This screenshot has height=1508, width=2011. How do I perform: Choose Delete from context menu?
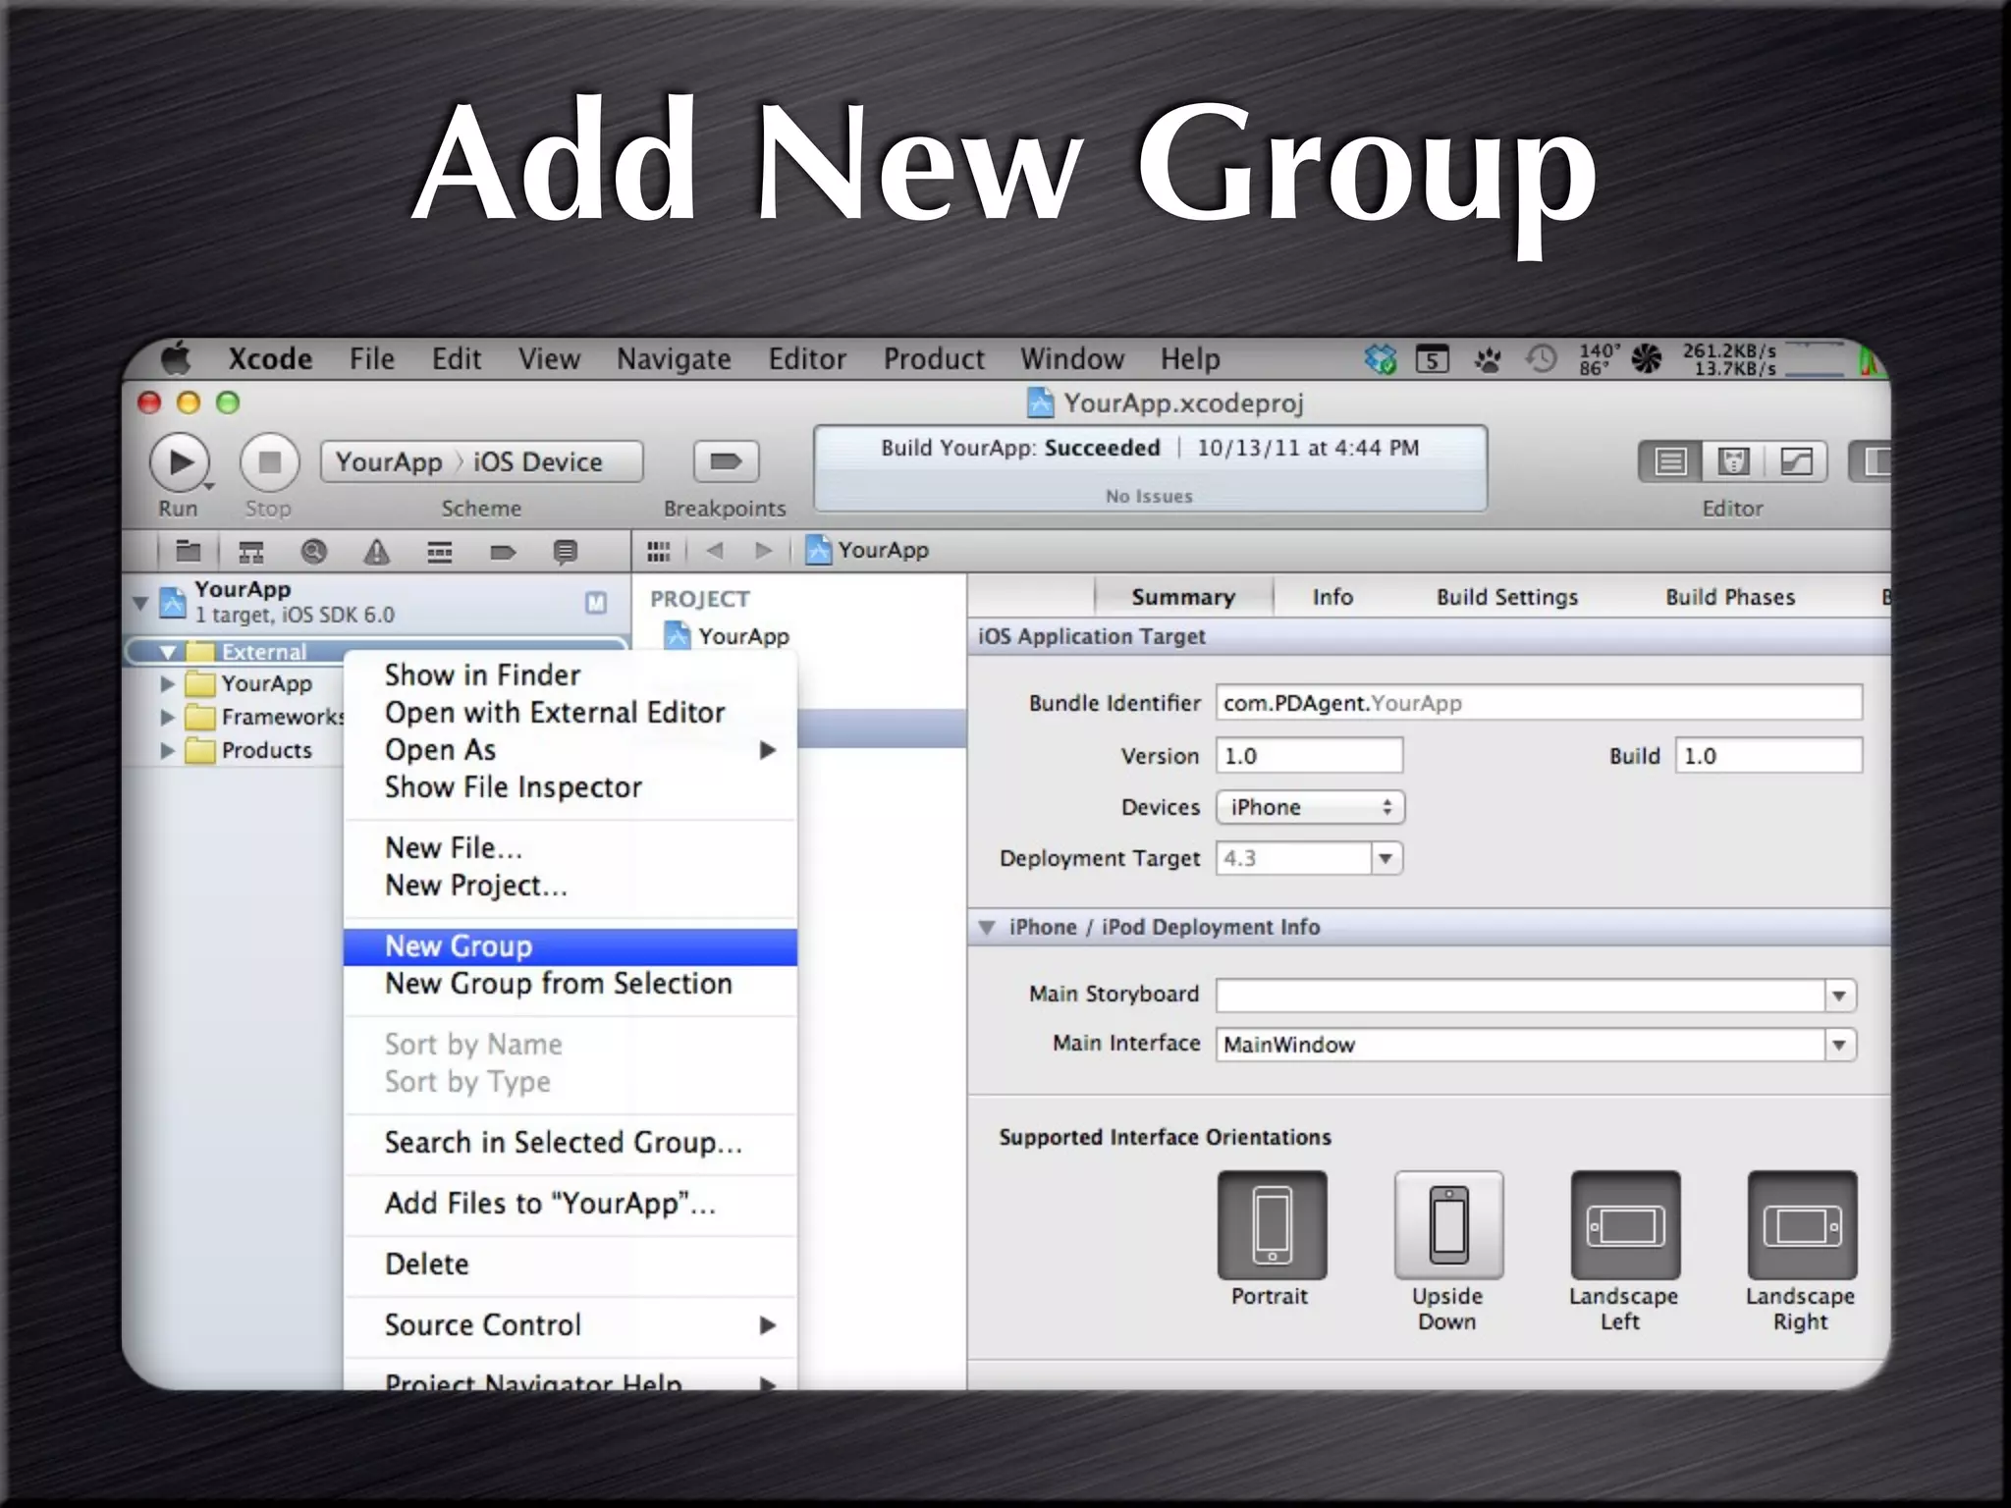click(571, 1265)
